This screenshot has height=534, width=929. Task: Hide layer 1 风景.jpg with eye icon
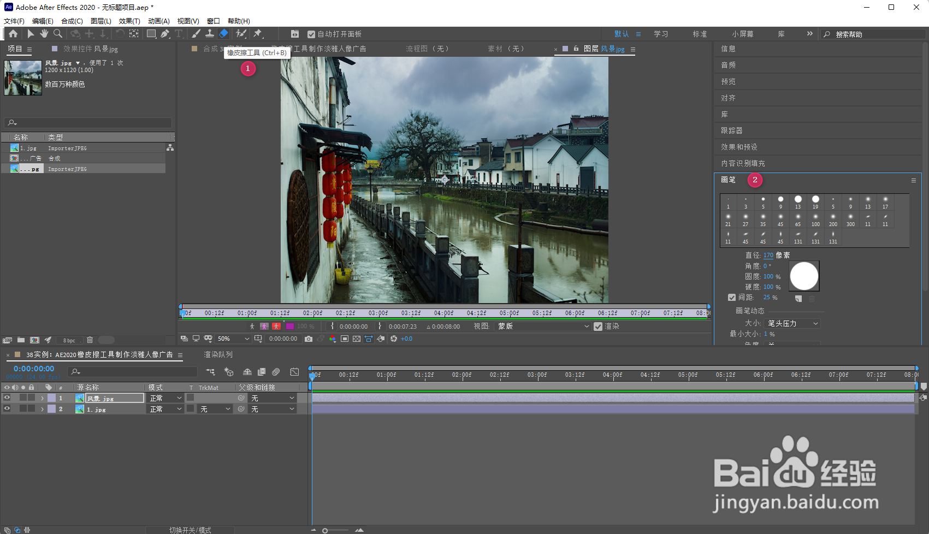click(7, 398)
